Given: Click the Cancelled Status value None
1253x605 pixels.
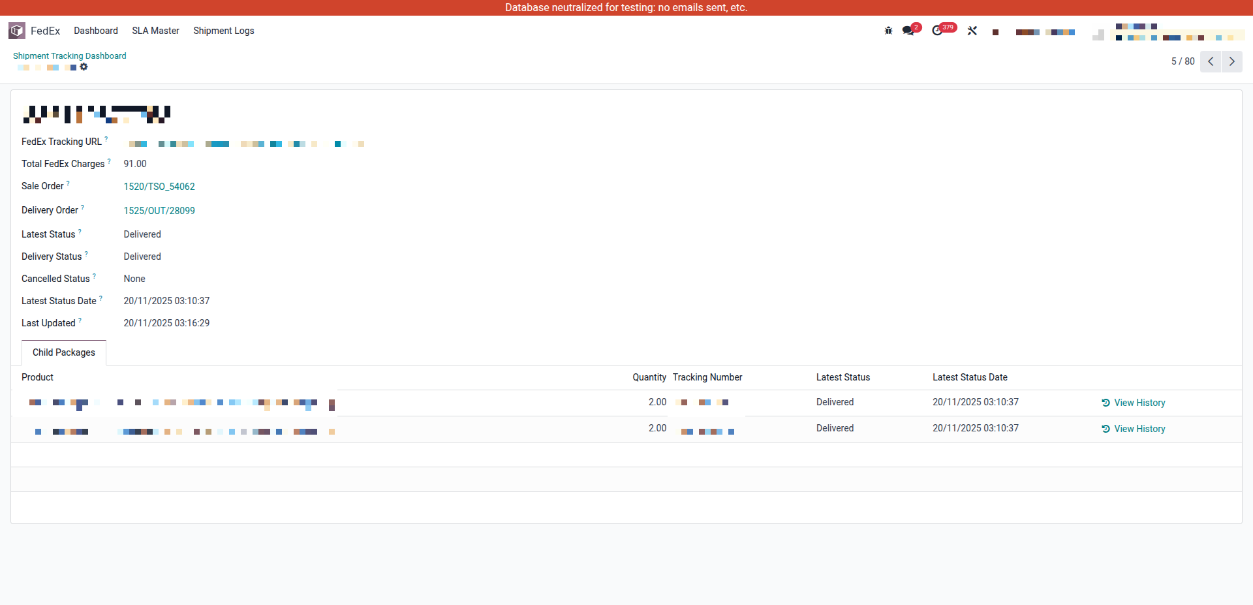Looking at the screenshot, I should pyautogui.click(x=134, y=279).
